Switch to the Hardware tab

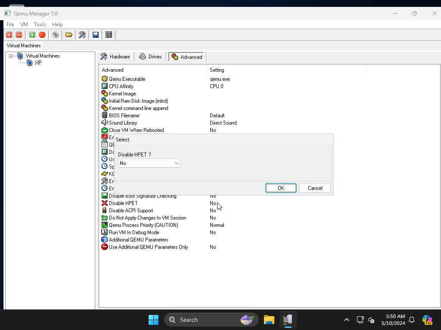(115, 57)
